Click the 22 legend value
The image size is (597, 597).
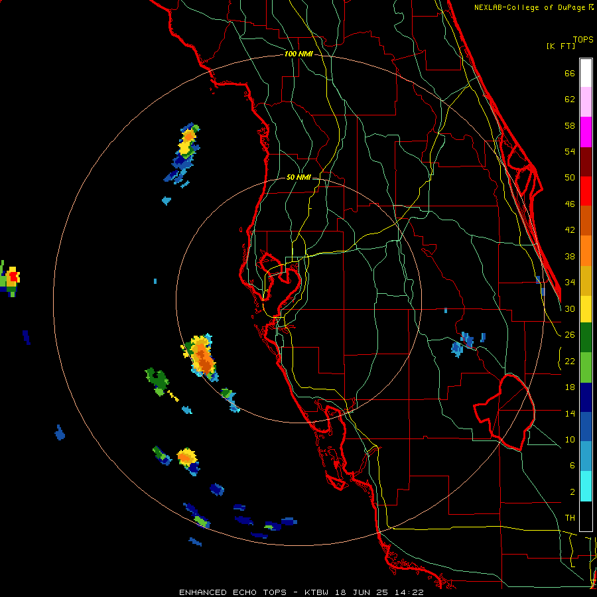click(570, 361)
